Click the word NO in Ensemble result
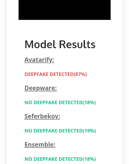This screenshot has width=129, height=164. (28, 159)
